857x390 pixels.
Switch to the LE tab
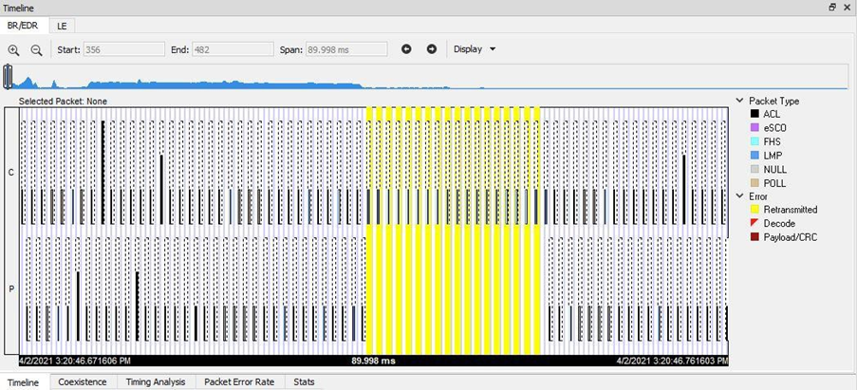click(x=62, y=26)
